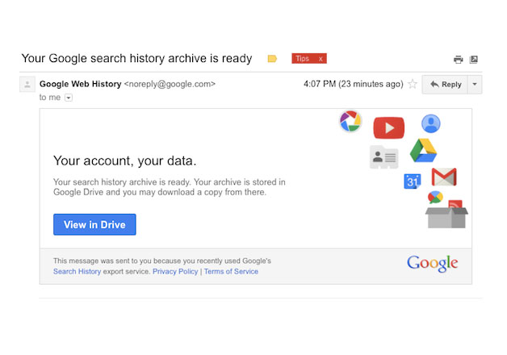Viewport: 507px width, 355px height.
Task: Click the Google Calendar 31 icon
Action: tap(413, 182)
